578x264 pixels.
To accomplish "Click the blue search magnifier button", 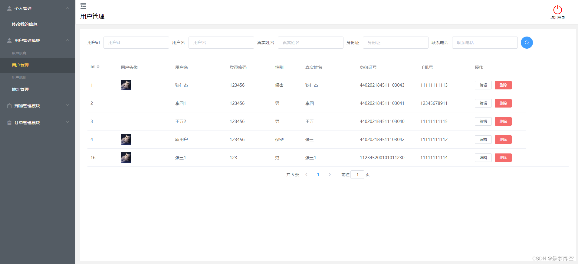I will [x=527, y=43].
